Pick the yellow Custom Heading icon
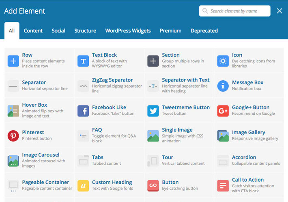 [83, 185]
